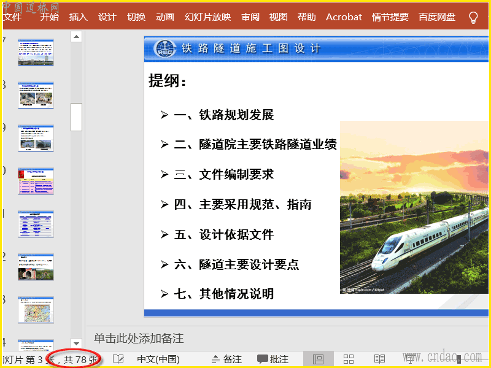Switch to Reading view icon
This screenshot has height=368, width=491.
pyautogui.click(x=379, y=359)
